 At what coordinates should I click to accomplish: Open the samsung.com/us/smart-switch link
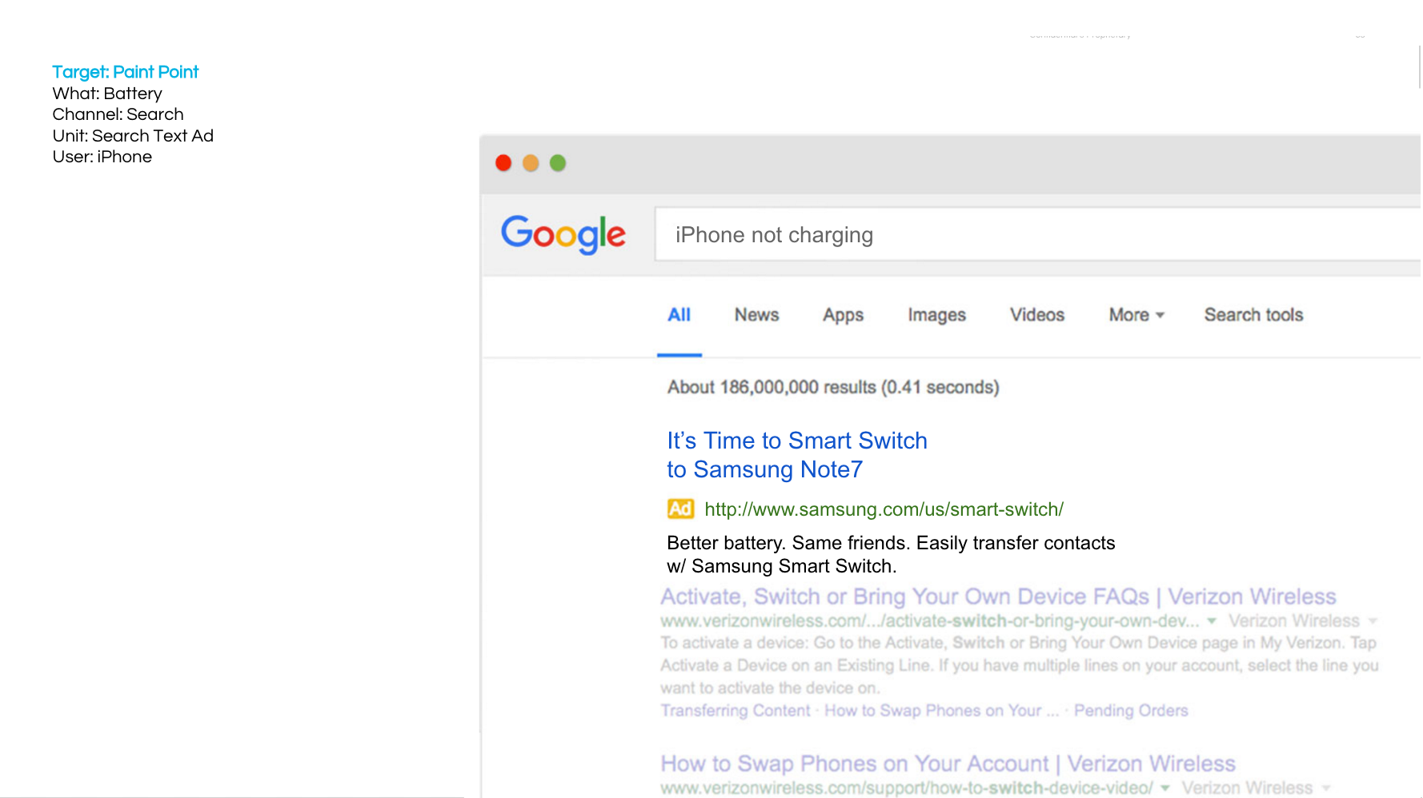(884, 509)
